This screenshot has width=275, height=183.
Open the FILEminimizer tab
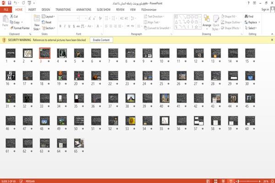coord(149,10)
